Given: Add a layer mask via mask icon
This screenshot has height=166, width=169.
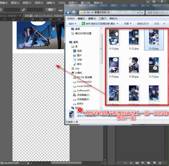Looking at the screenshot, I should (x=137, y=163).
